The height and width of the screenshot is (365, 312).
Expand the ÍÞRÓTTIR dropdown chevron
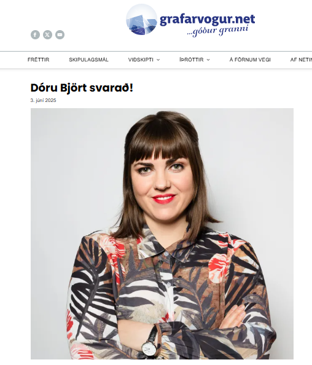point(208,60)
